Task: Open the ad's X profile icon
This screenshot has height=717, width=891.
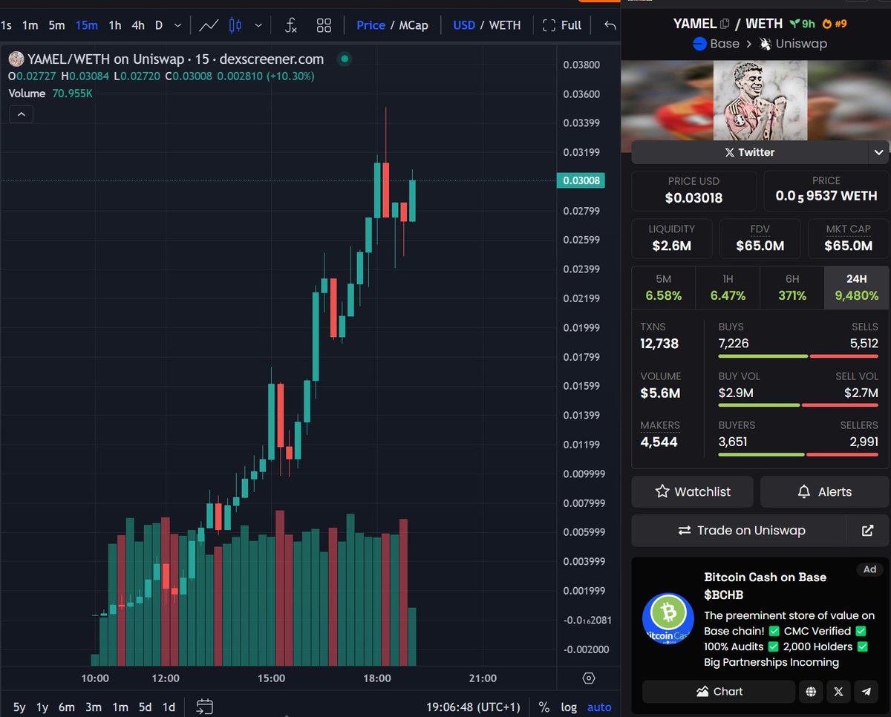Action: pyautogui.click(x=838, y=692)
